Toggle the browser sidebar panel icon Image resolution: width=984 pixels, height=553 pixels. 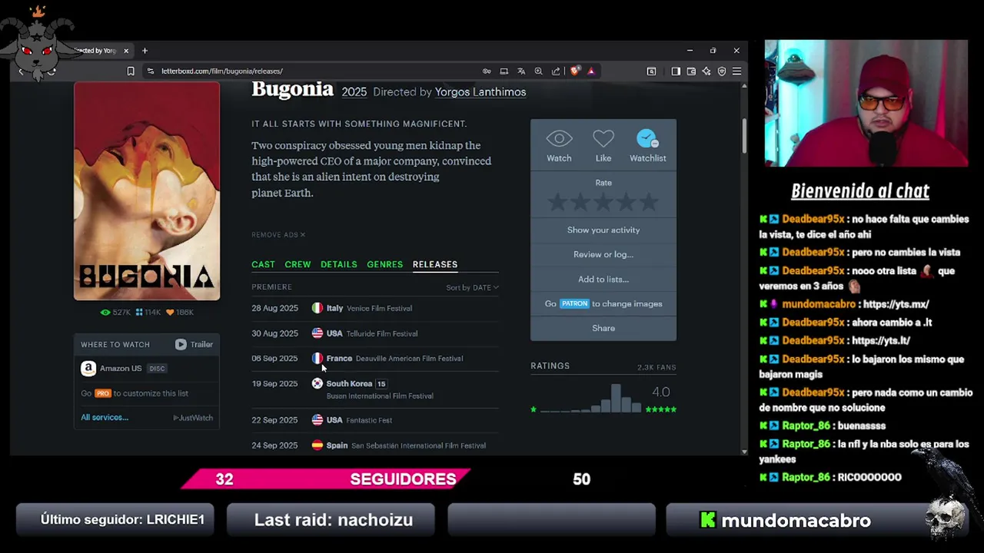(676, 71)
